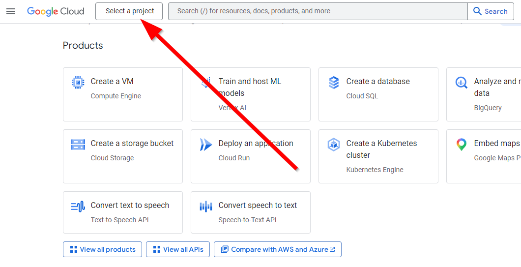The image size is (521, 267).
Task: Click the Compute Engine chip icon
Action: (78, 82)
